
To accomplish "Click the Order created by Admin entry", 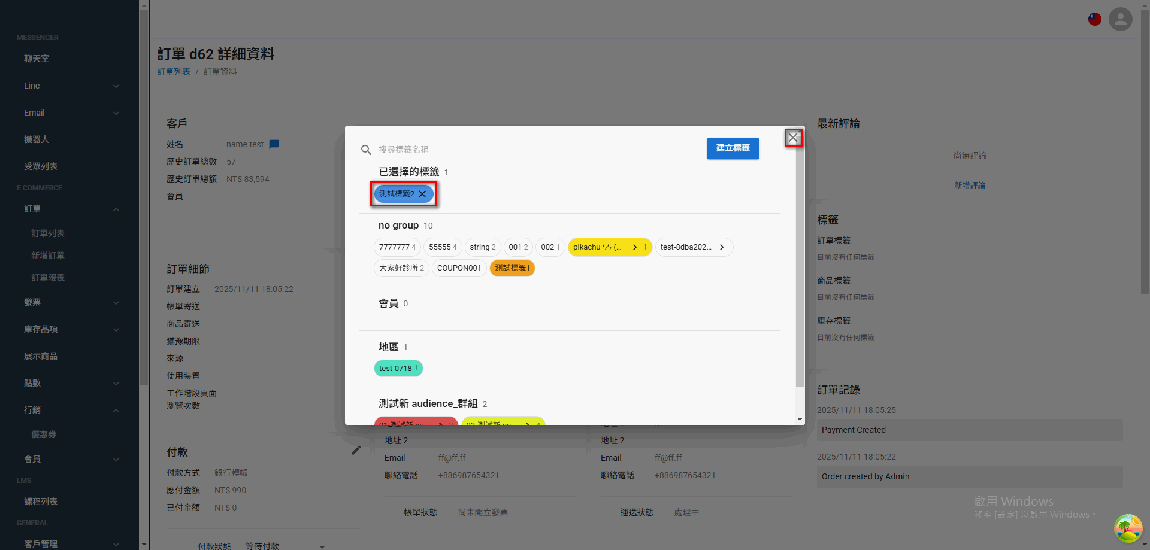I will [969, 476].
